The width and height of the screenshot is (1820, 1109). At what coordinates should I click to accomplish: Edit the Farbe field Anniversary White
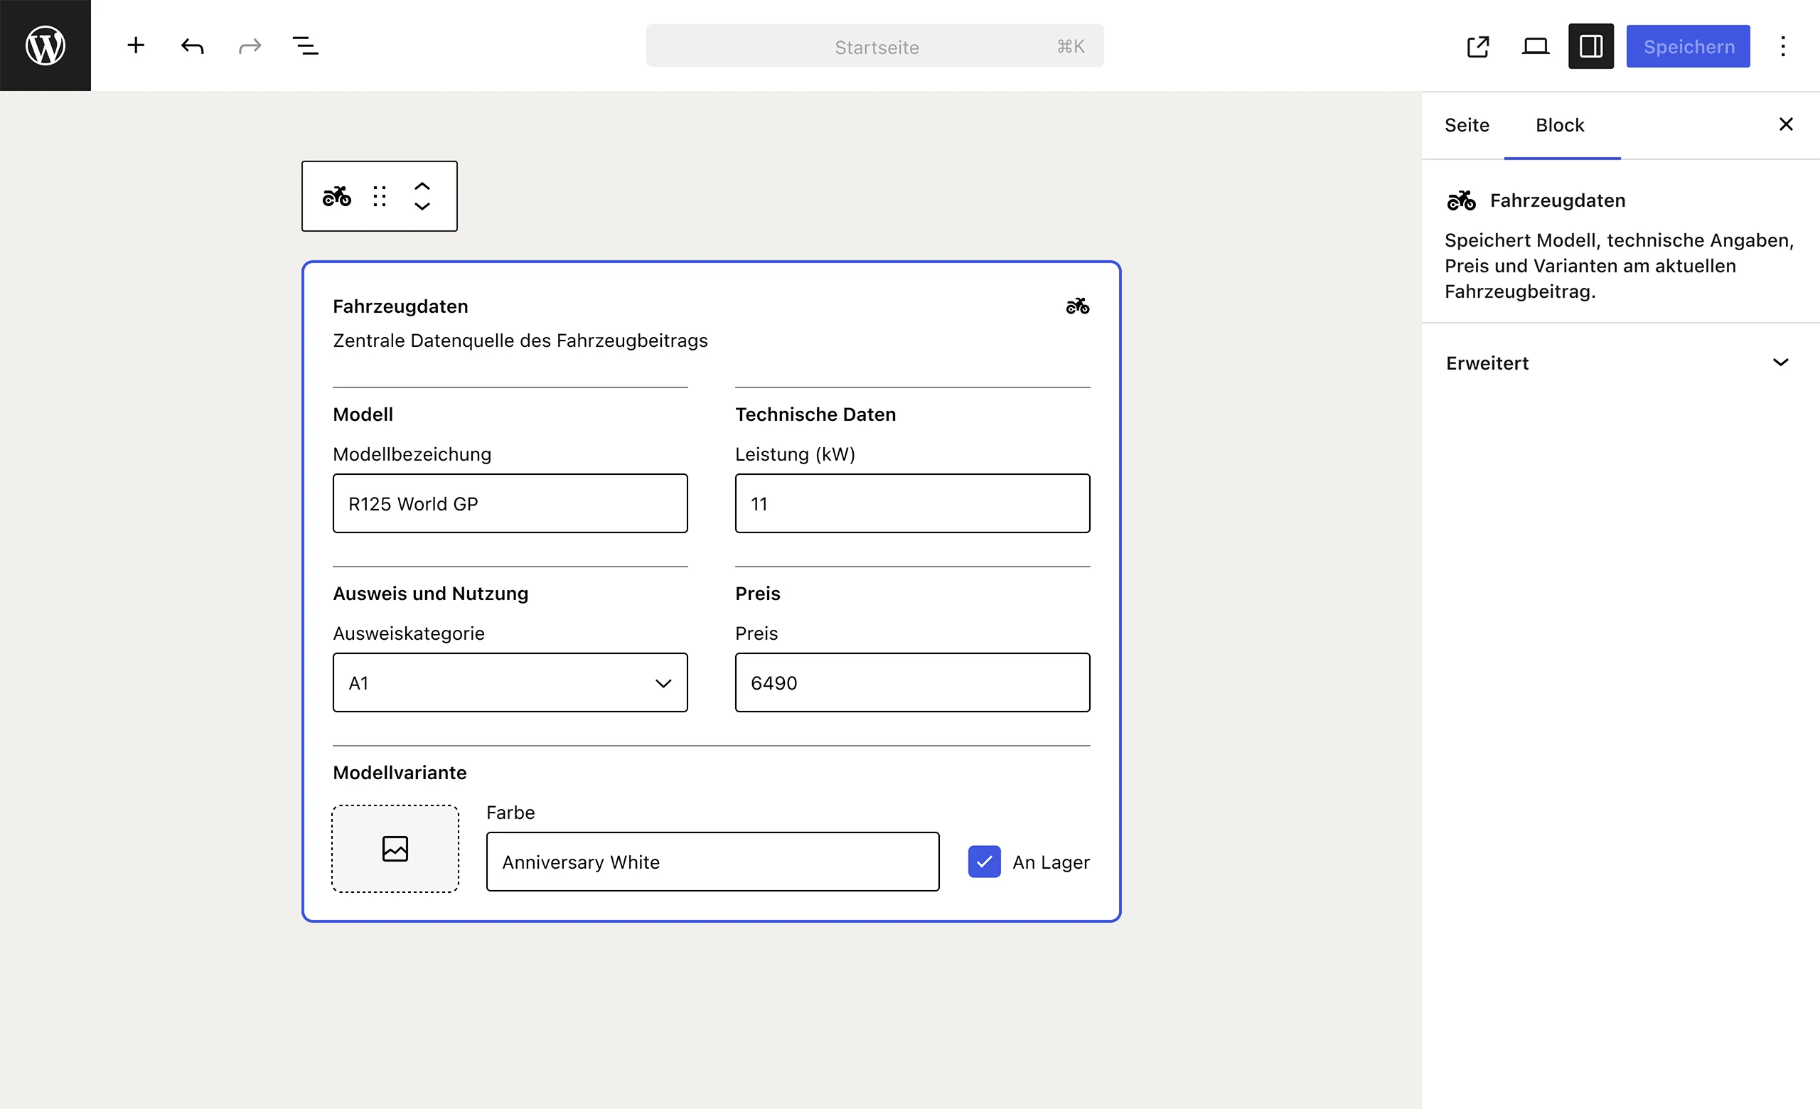click(713, 862)
